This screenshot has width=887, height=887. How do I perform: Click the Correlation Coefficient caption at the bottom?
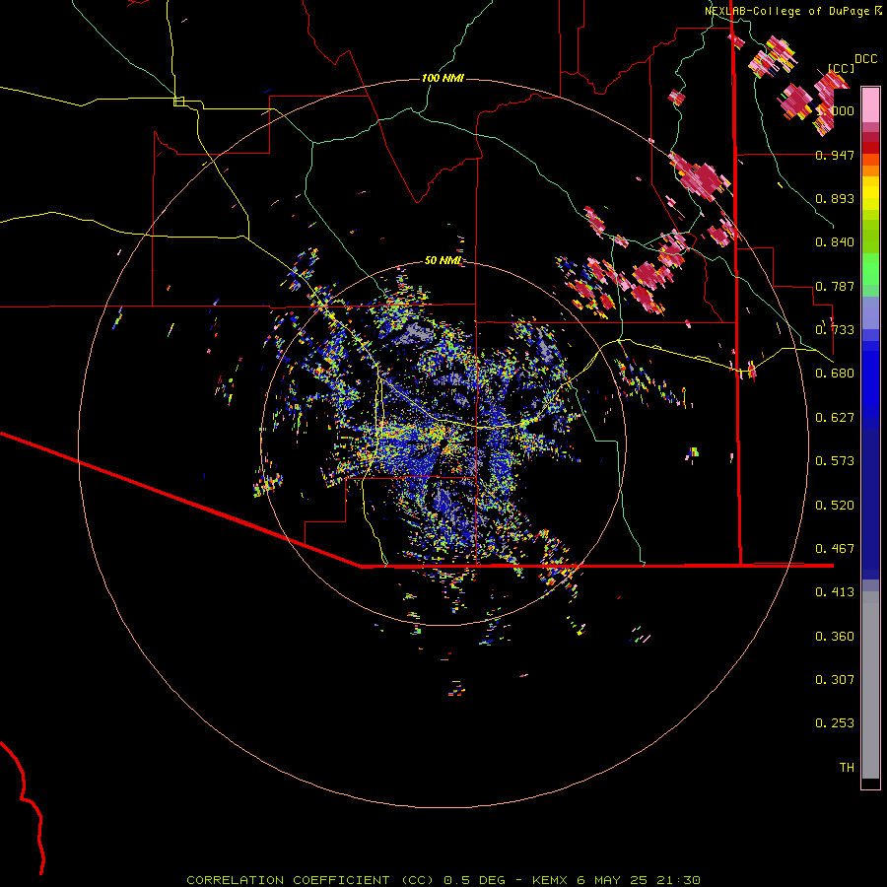[443, 880]
